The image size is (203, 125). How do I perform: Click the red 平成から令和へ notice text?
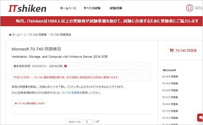point(66,77)
